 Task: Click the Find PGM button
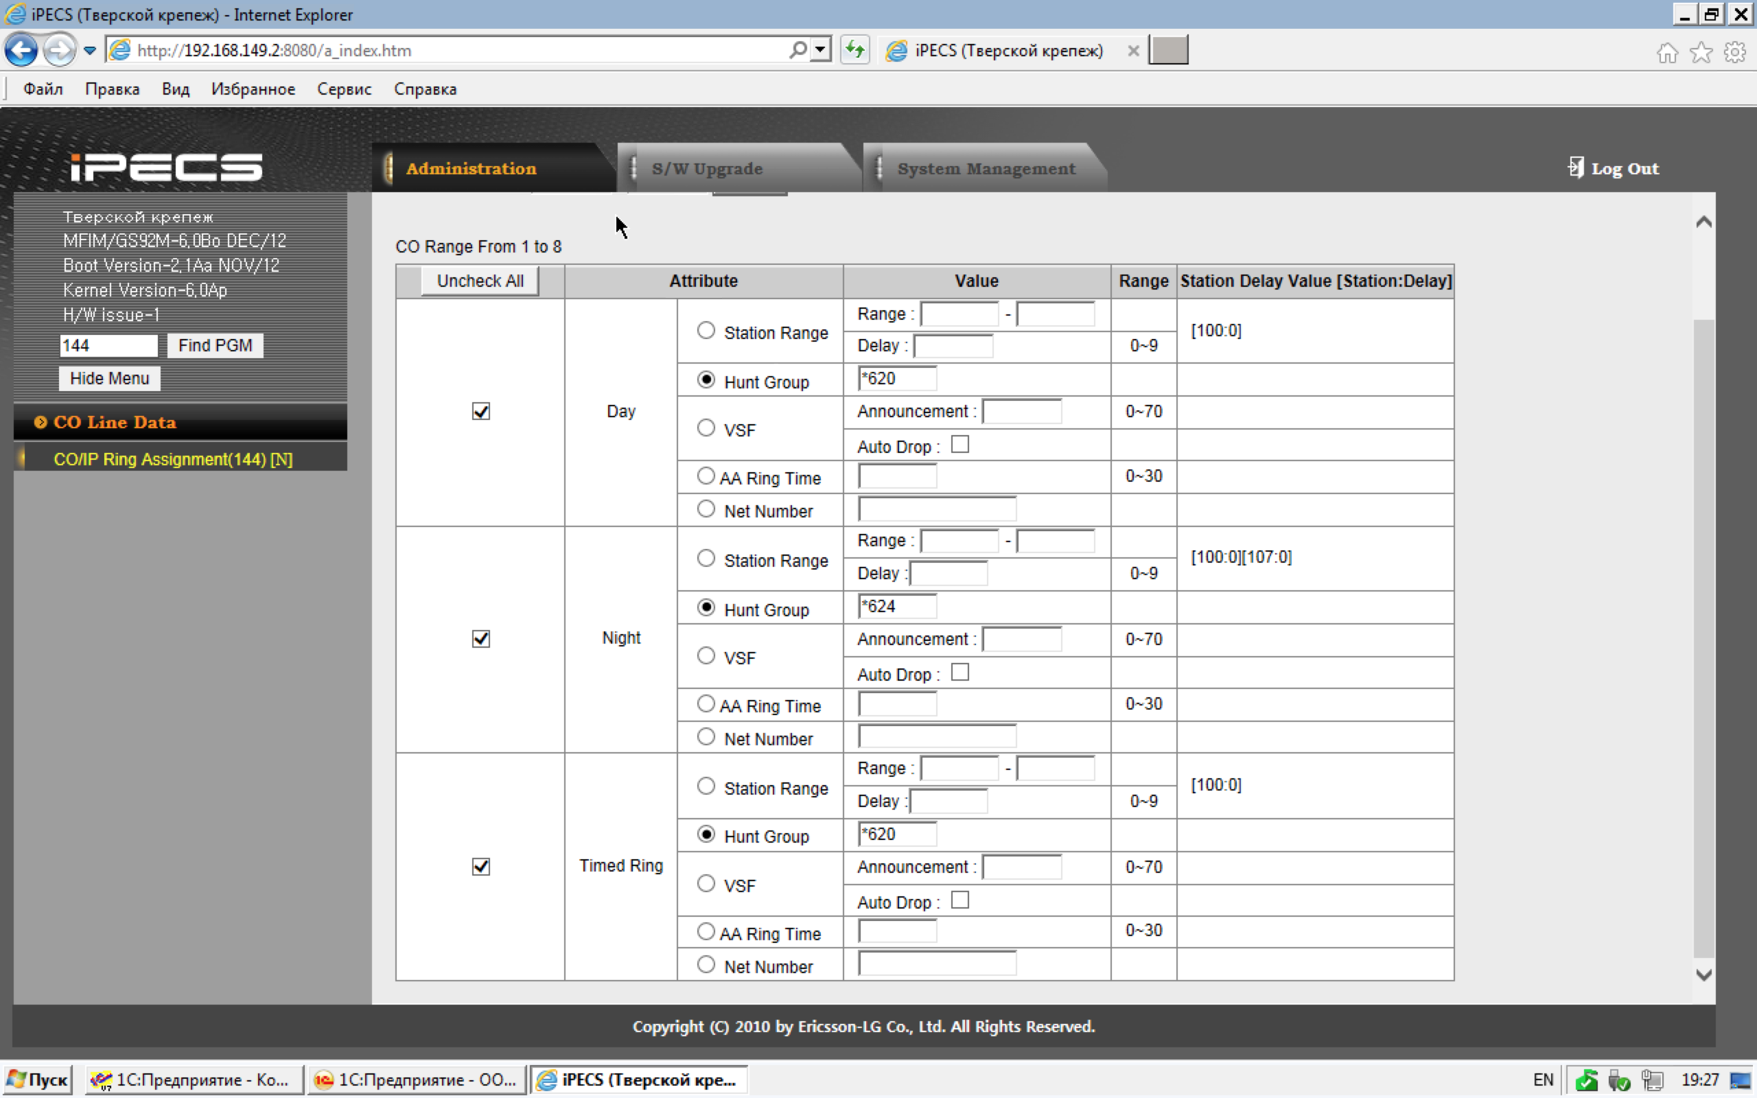[x=215, y=345]
